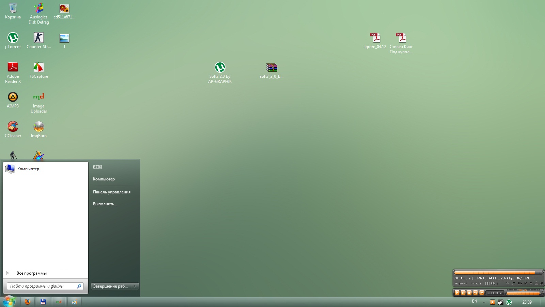
Task: Open Firefox from the taskbar
Action: pyautogui.click(x=28, y=302)
